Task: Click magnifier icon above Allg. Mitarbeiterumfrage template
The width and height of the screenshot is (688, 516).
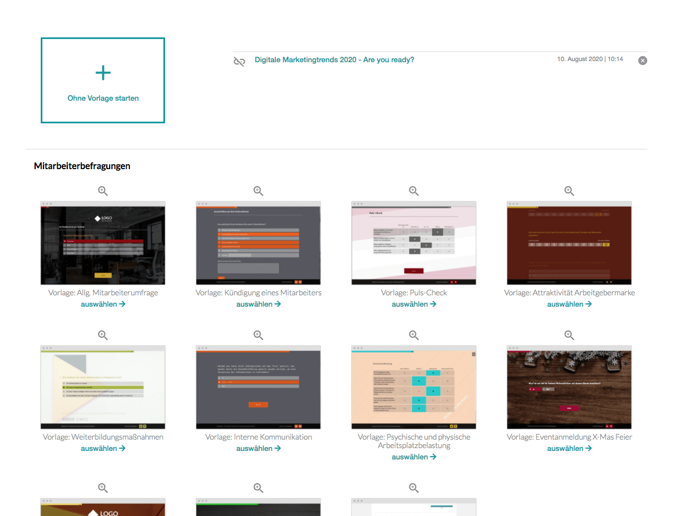Action: point(103,191)
